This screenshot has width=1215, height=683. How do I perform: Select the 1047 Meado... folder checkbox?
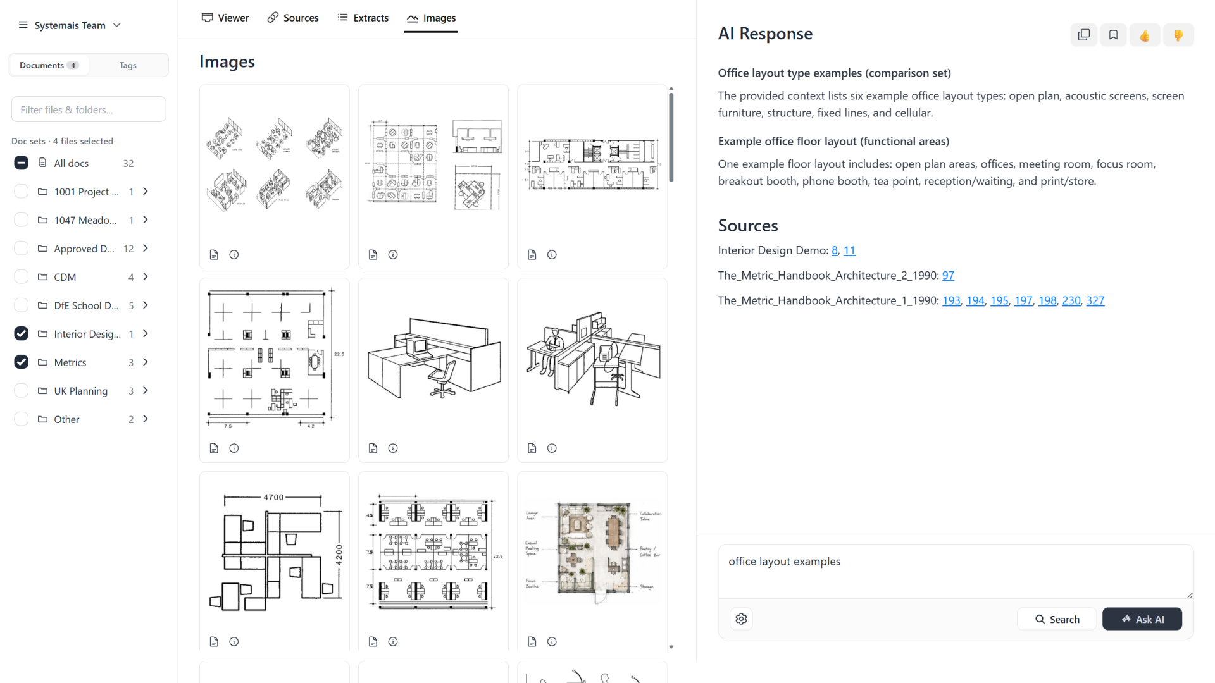tap(21, 220)
